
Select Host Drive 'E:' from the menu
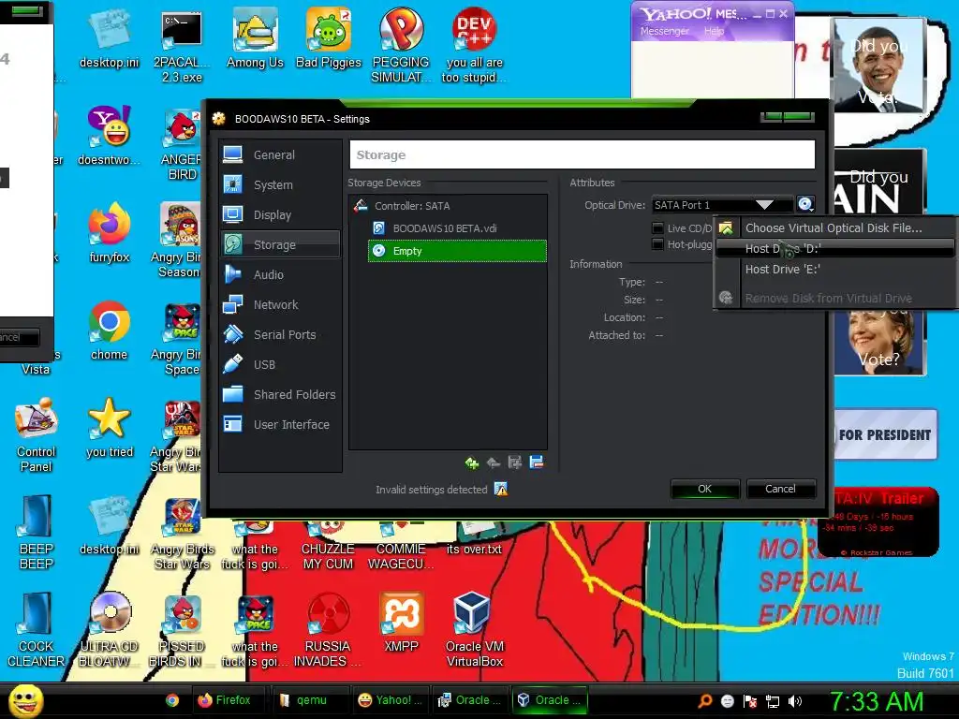(x=834, y=269)
